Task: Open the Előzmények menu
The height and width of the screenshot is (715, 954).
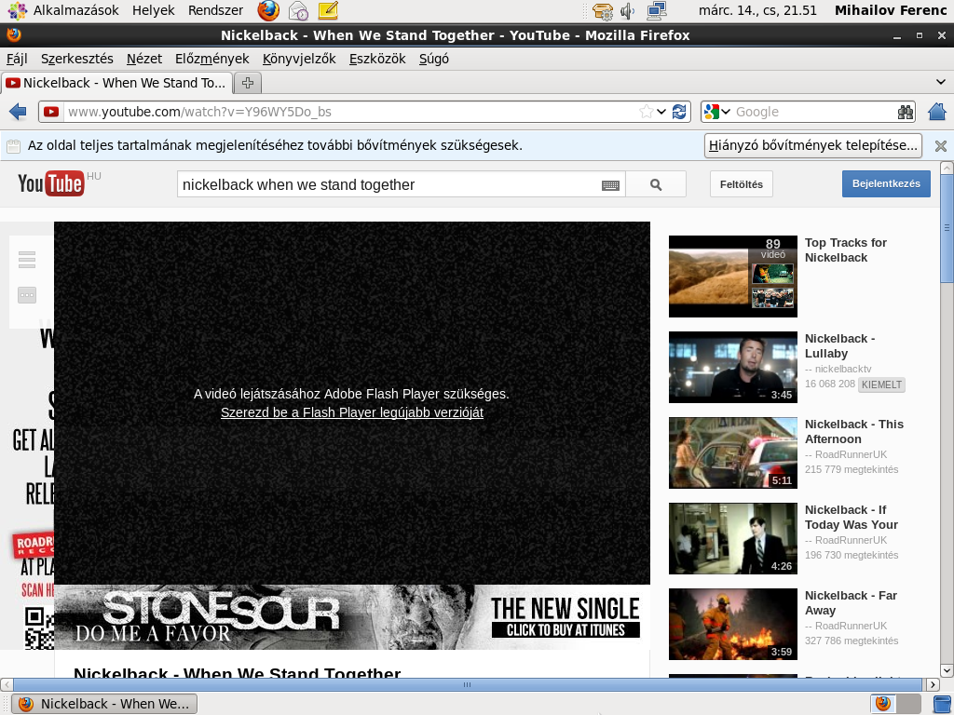Action: pos(212,59)
